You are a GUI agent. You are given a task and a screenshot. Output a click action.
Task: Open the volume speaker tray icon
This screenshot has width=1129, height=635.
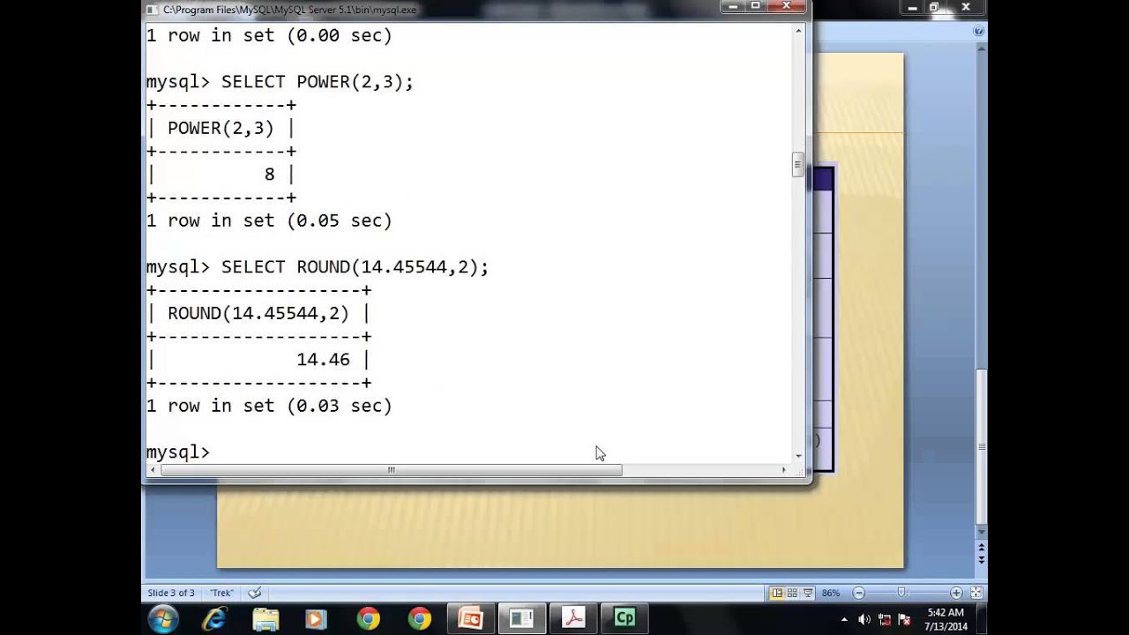pos(864,619)
